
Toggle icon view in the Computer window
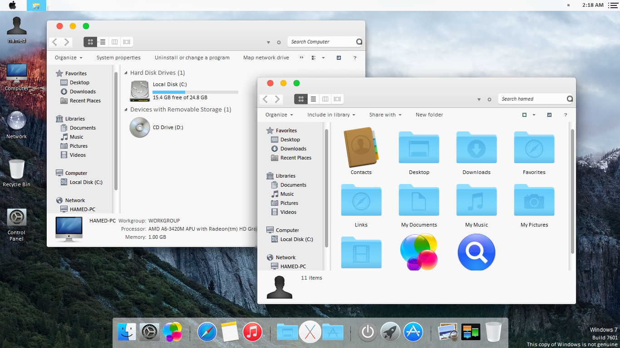(x=90, y=42)
